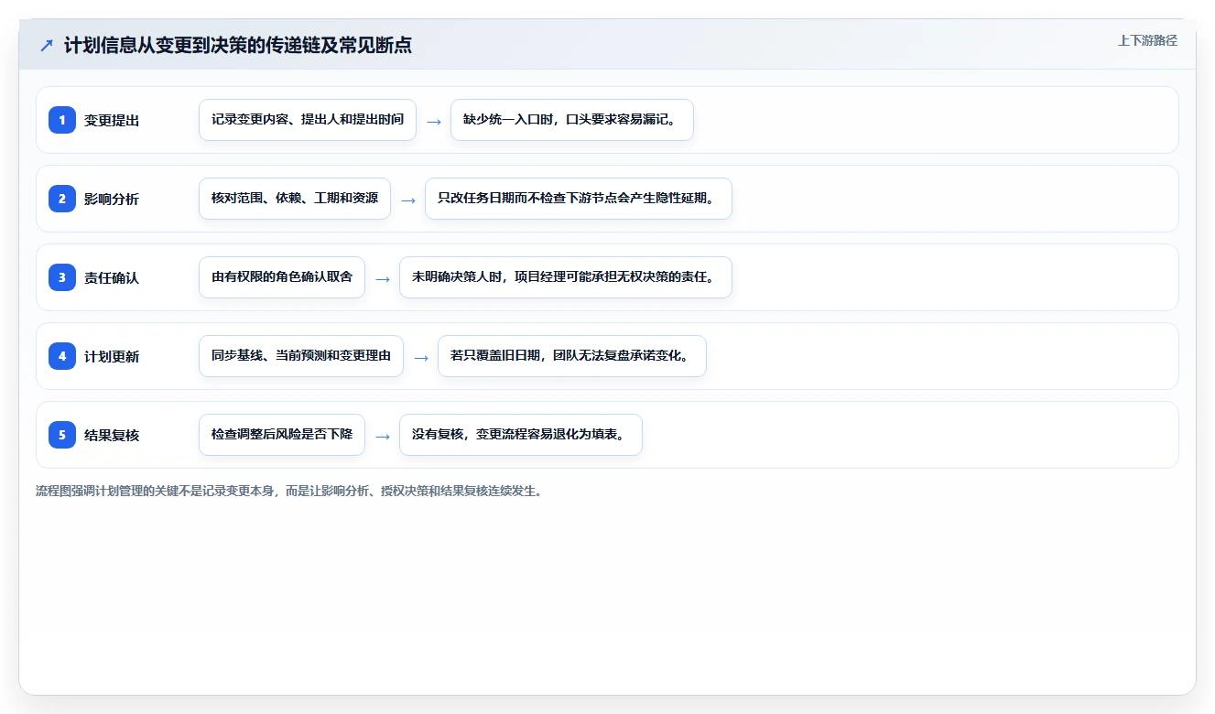Click the box 检查调整后风险是否下降
1215x714 pixels.
point(282,435)
